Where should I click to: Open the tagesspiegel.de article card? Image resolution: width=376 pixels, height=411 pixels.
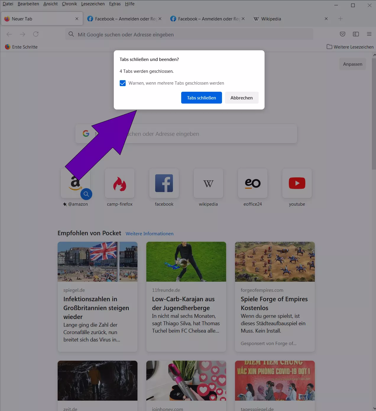(275, 386)
